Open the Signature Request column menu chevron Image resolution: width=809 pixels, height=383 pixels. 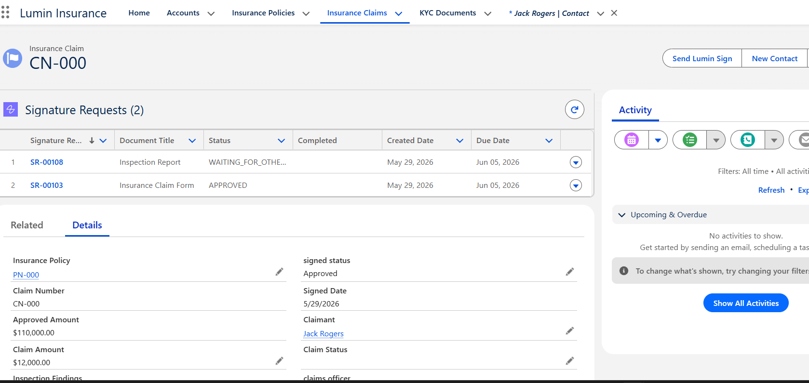[103, 141]
